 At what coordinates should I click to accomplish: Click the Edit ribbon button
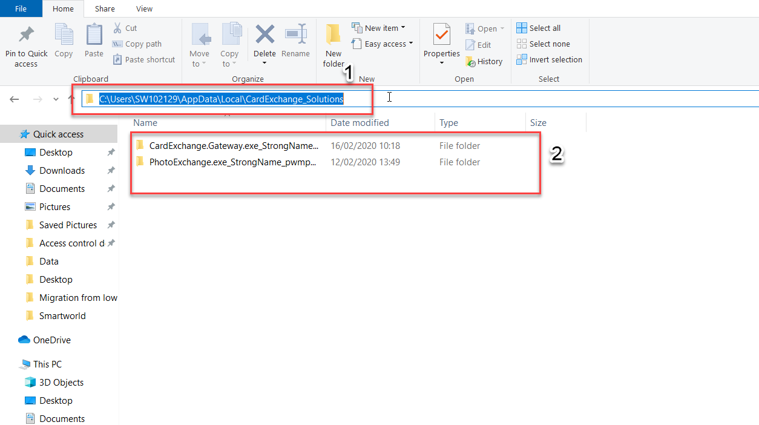478,45
